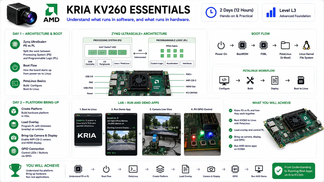The width and height of the screenshot is (324, 182).
Task: Click the checkmark beside Run AMD demo apps
Action: (231, 146)
